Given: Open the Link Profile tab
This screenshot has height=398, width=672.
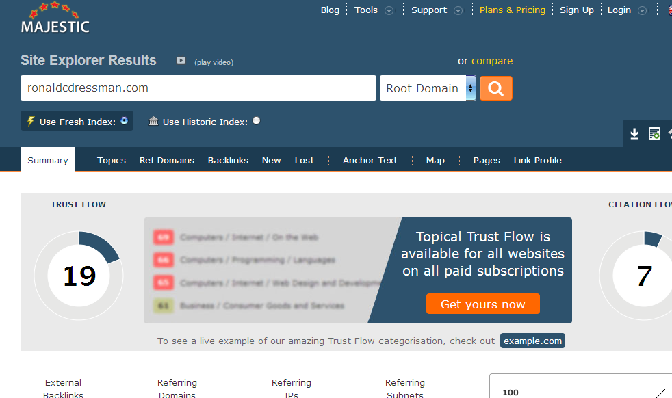Looking at the screenshot, I should (x=537, y=160).
